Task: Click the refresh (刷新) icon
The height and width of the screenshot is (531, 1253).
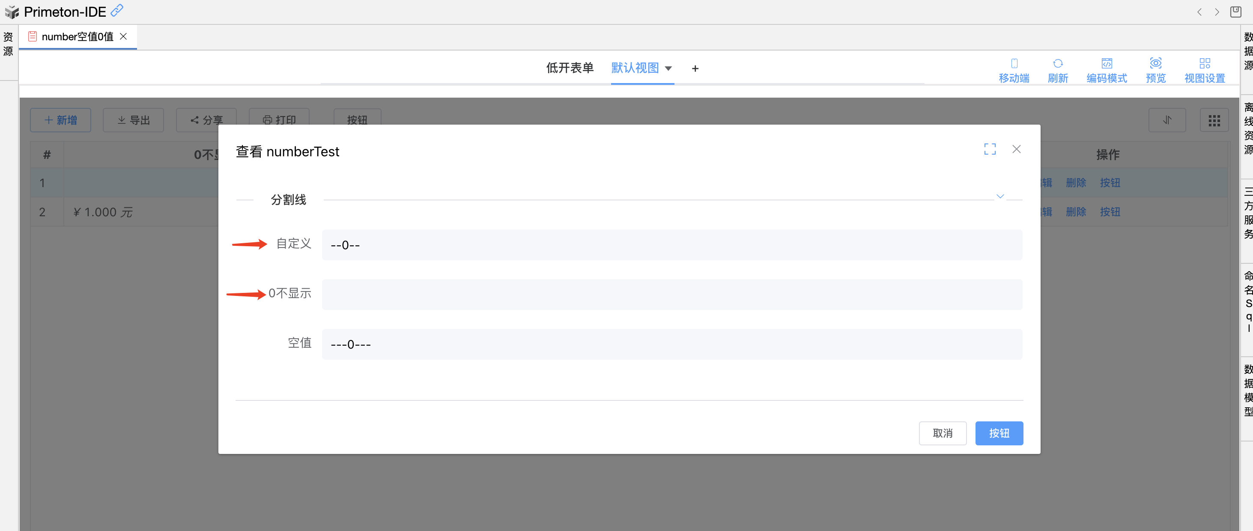Action: [x=1057, y=64]
